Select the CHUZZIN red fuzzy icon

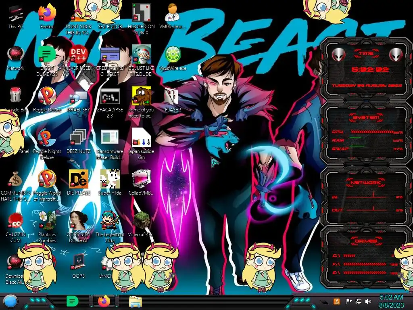coord(16,221)
